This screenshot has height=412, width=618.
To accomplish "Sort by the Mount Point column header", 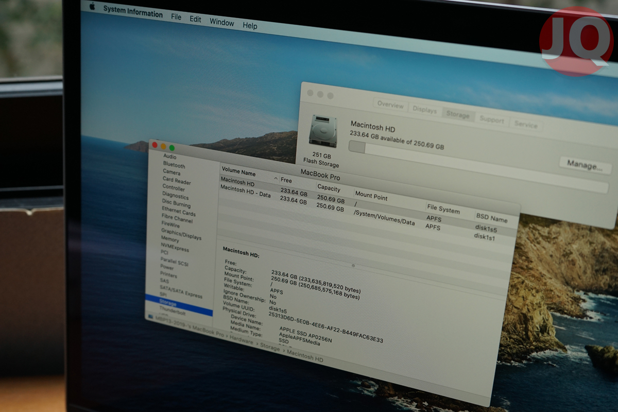I will [371, 196].
